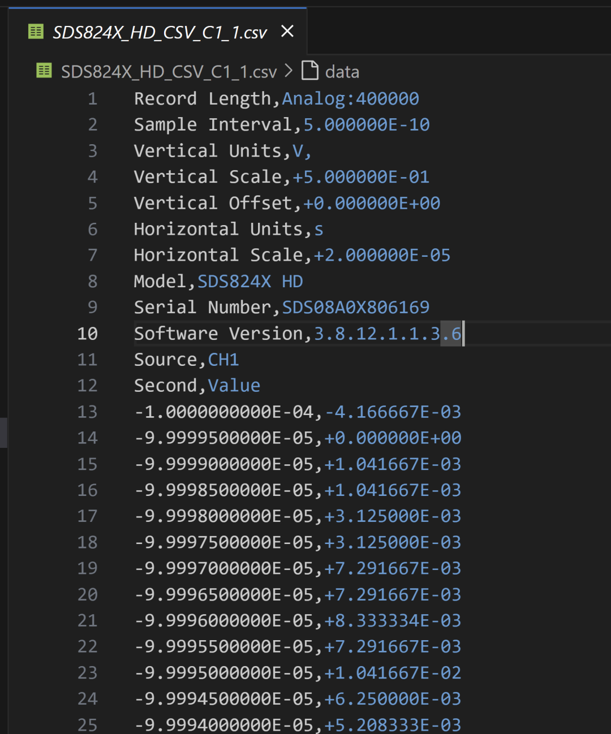Select the SDS824X_HD_CSV_C1_1.csv editor tab

pyautogui.click(x=160, y=33)
